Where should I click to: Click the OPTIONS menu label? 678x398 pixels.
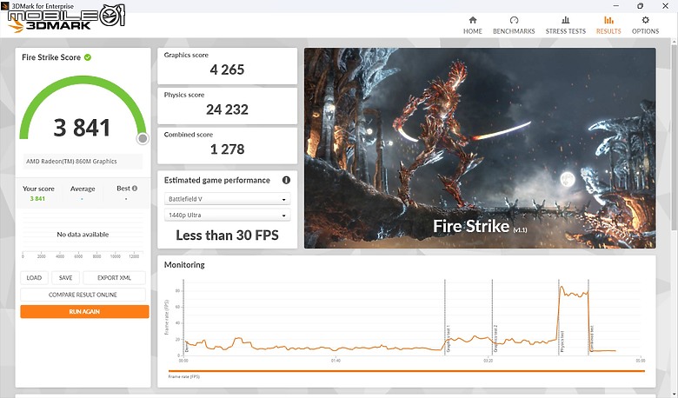click(645, 31)
